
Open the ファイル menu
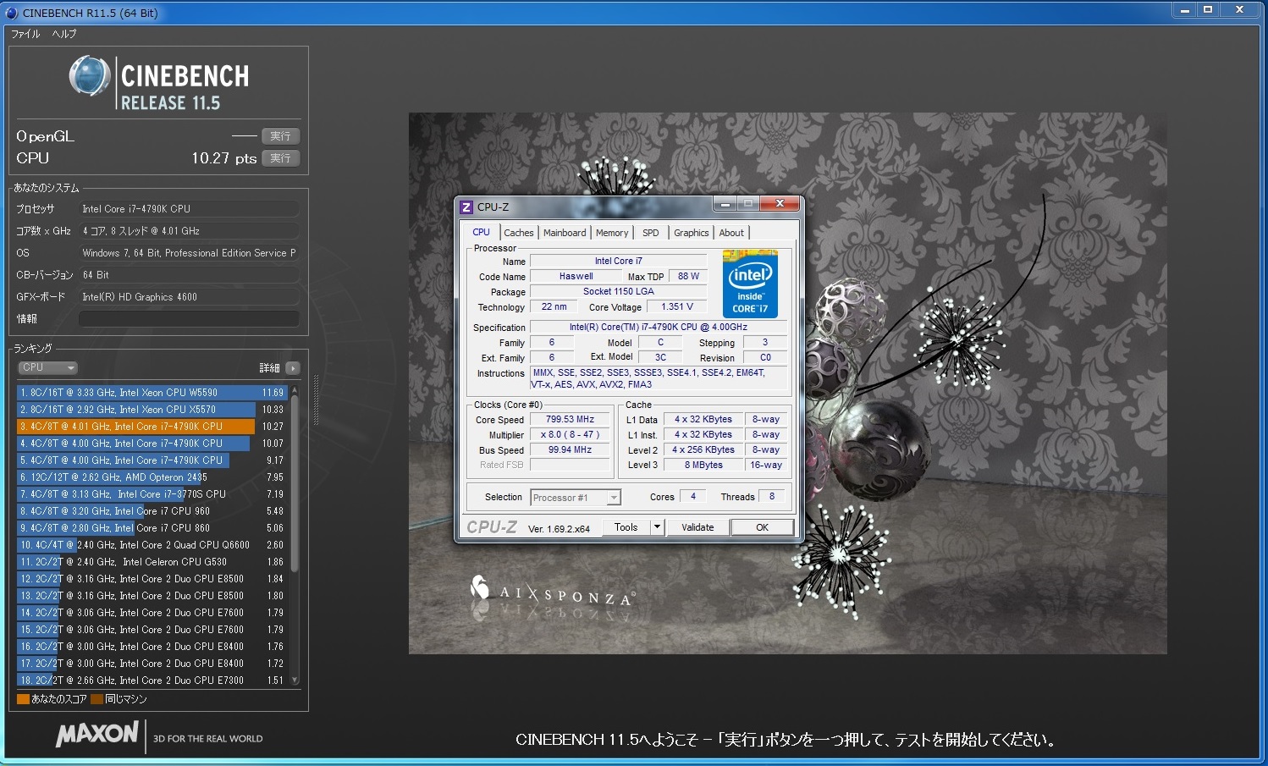coord(25,34)
